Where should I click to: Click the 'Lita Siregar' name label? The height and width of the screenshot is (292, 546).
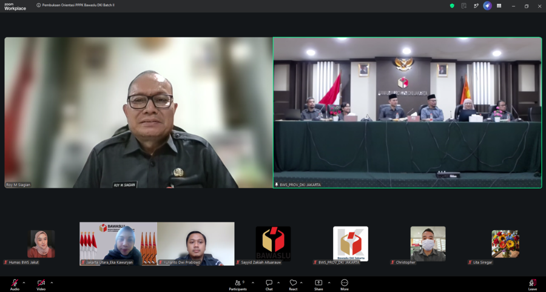[483, 262]
